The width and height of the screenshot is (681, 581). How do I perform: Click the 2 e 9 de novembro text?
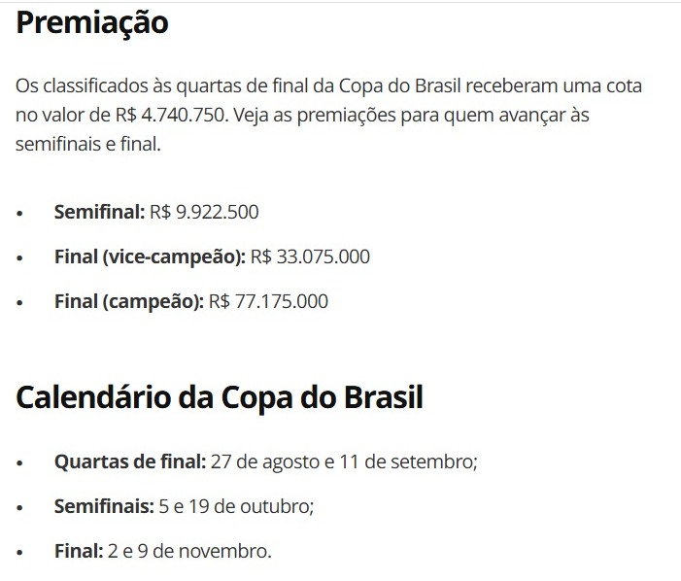189,551
